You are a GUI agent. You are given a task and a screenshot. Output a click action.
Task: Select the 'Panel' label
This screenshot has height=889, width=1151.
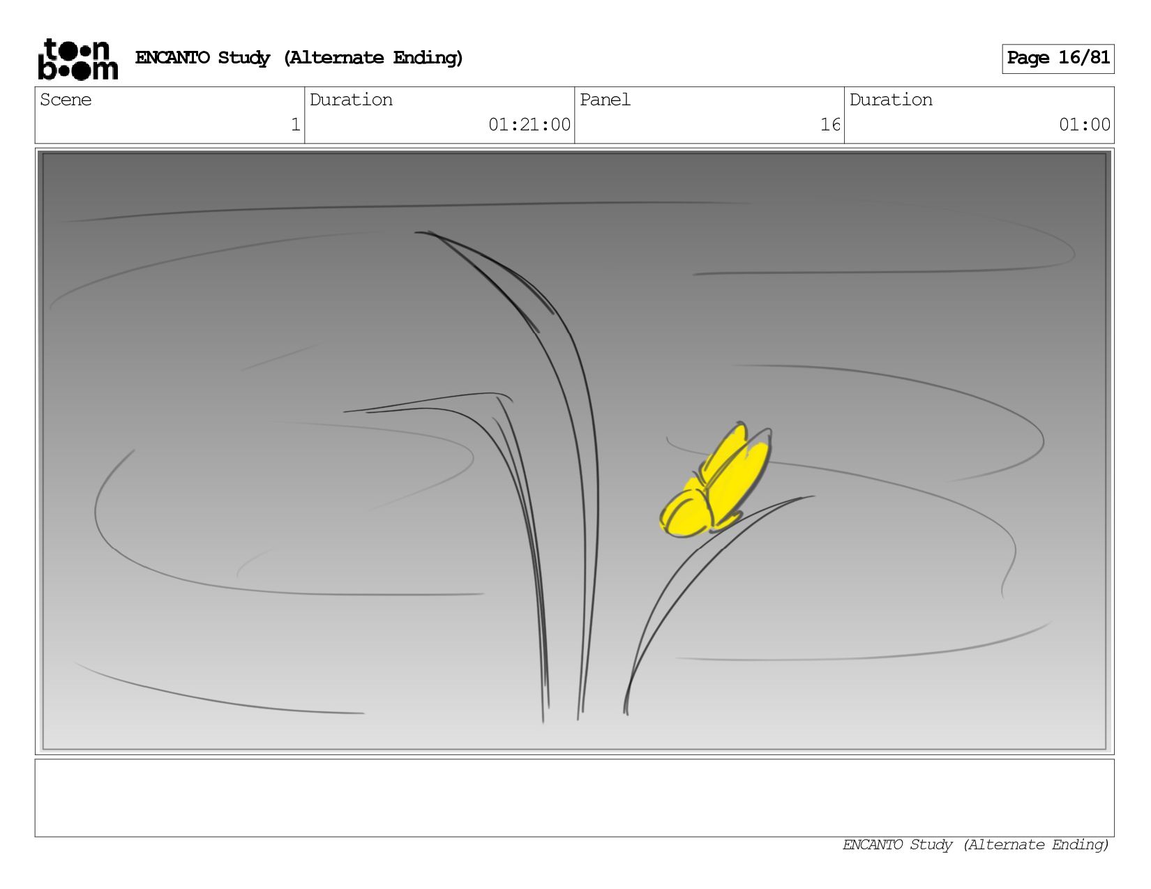[x=605, y=100]
